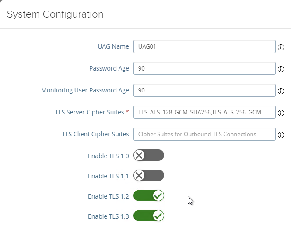This screenshot has width=291, height=227.
Task: Click the UAG Name input containing UAG01
Action: (204, 46)
